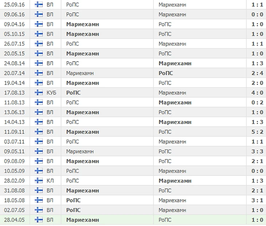Click Finland flag icon in 02.07.05 row
Viewport: 266px width, 226px height.
[39, 210]
